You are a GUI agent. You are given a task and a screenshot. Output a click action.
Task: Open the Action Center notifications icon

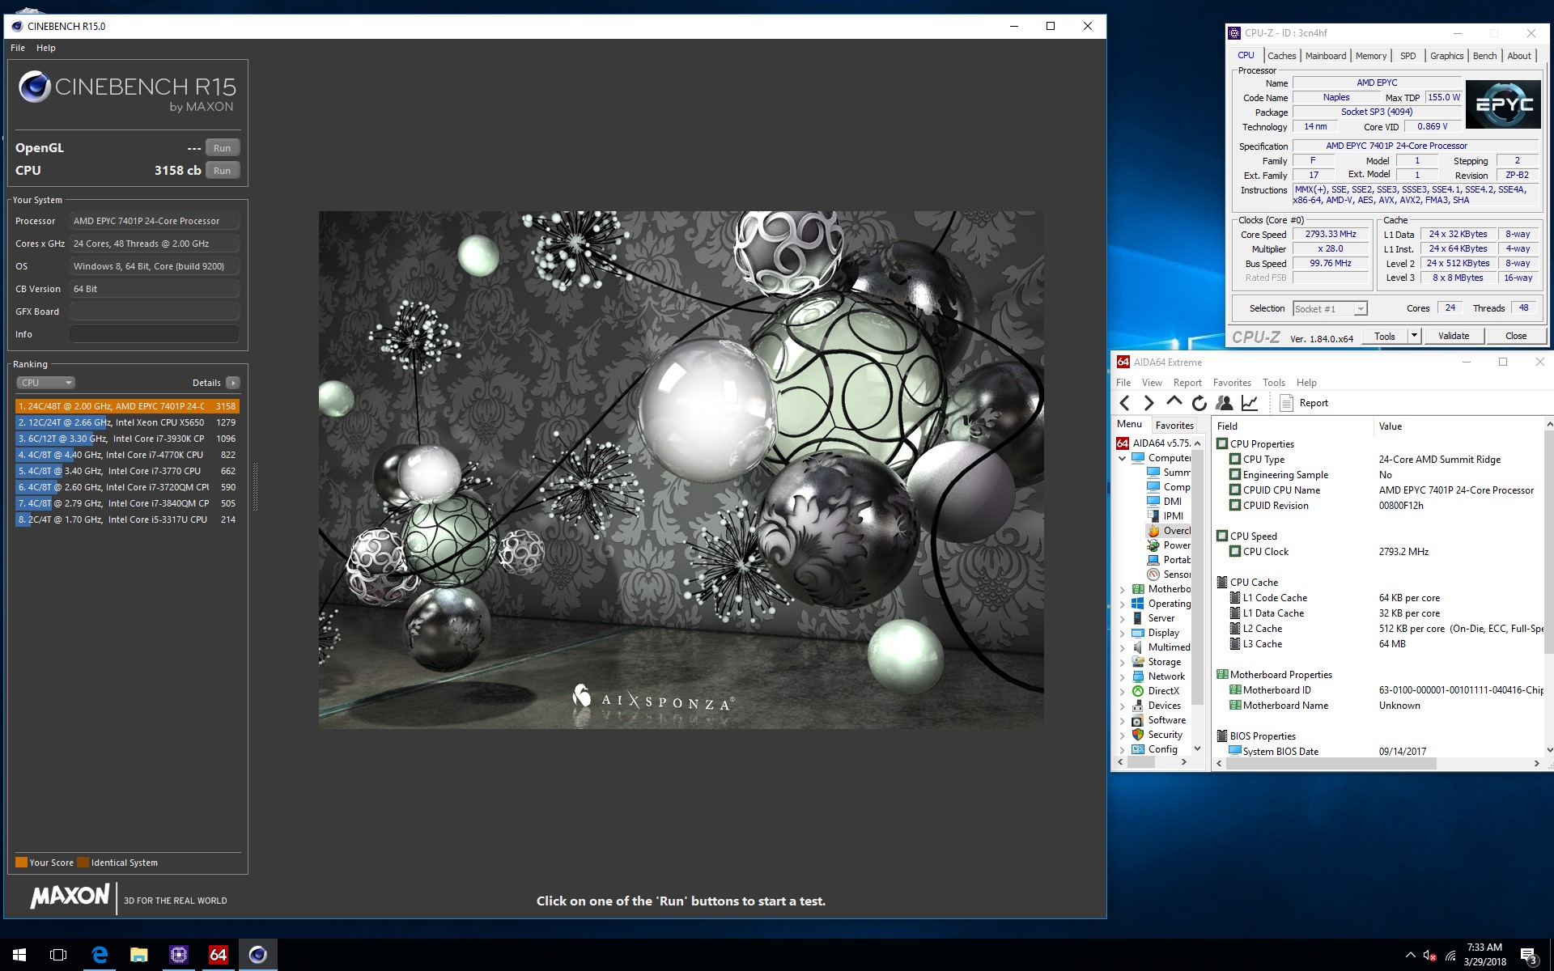pos(1530,956)
